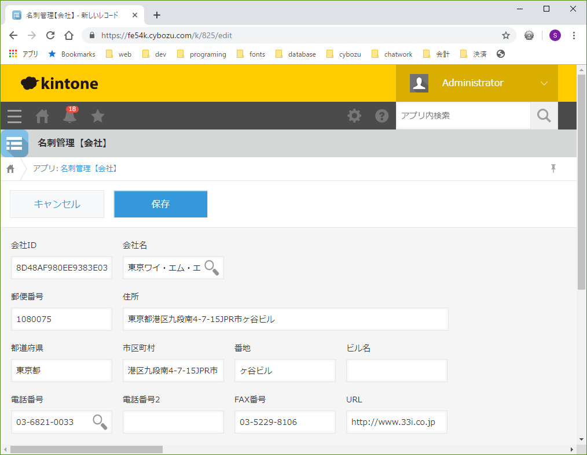
Task: Close the 名刺管理 browser tab
Action: (135, 15)
